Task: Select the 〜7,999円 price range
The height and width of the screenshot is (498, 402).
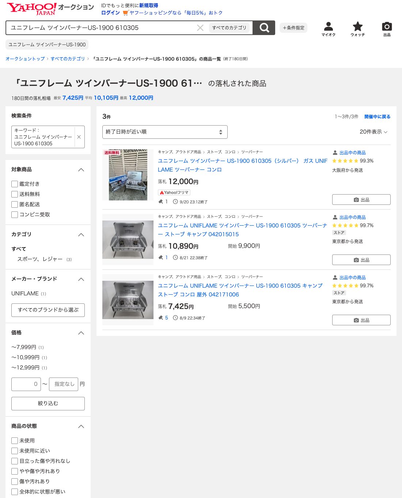Action: [24, 347]
